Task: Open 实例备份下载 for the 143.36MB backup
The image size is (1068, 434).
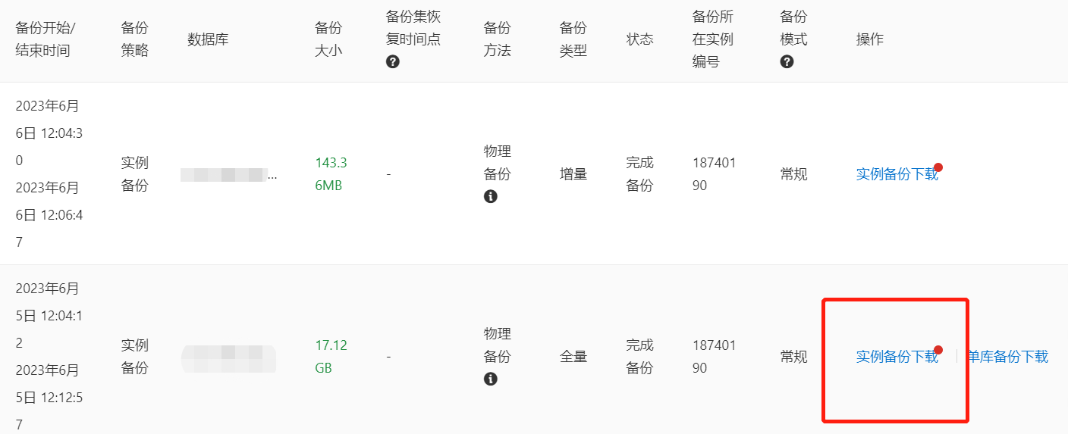Action: (x=897, y=174)
